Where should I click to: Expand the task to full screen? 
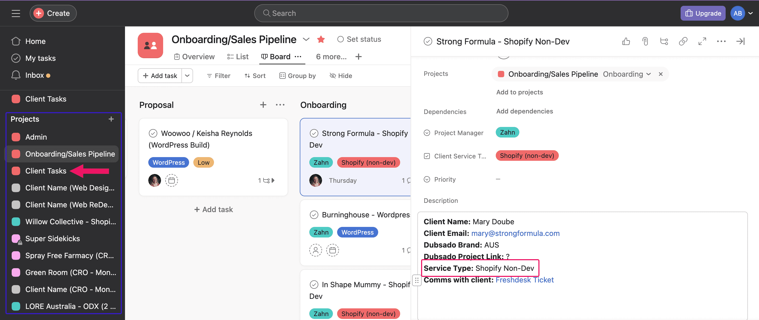[x=702, y=41]
